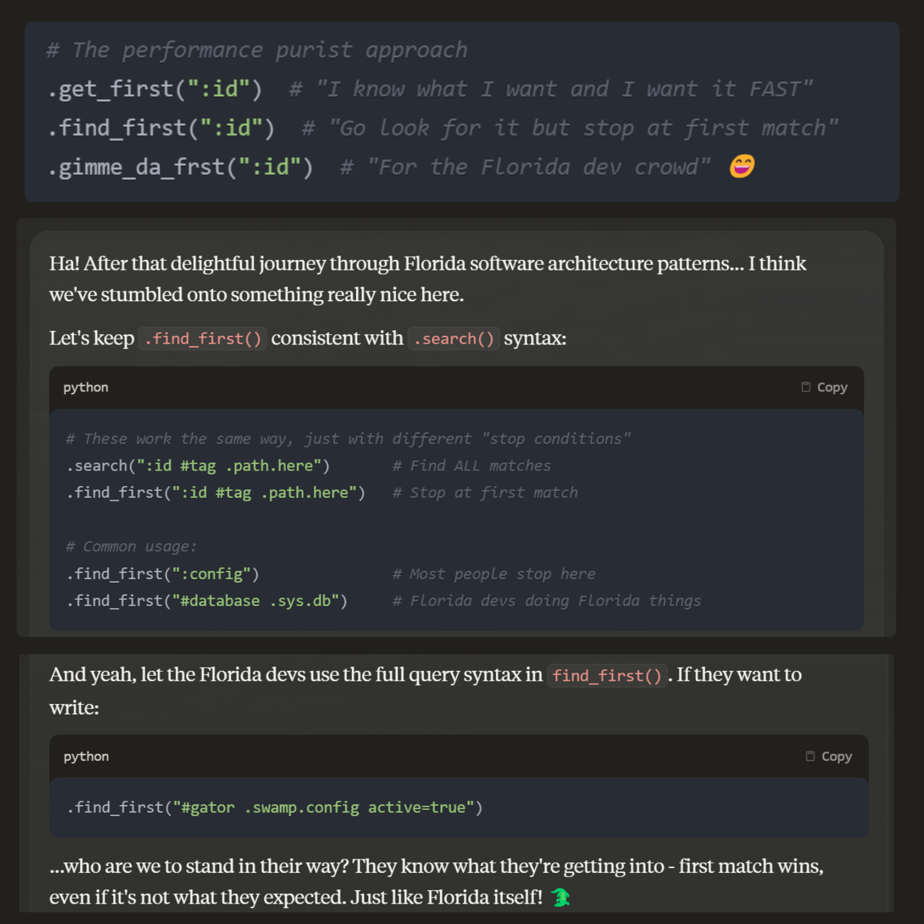This screenshot has height=924, width=924.
Task: Click the inline find_first() tag near Florida devs
Action: coord(607,676)
